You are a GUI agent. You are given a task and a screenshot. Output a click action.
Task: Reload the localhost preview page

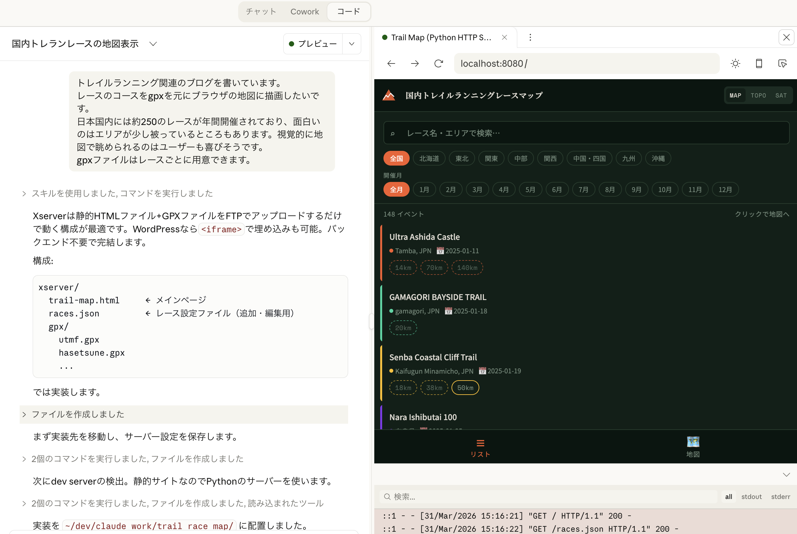(438, 63)
